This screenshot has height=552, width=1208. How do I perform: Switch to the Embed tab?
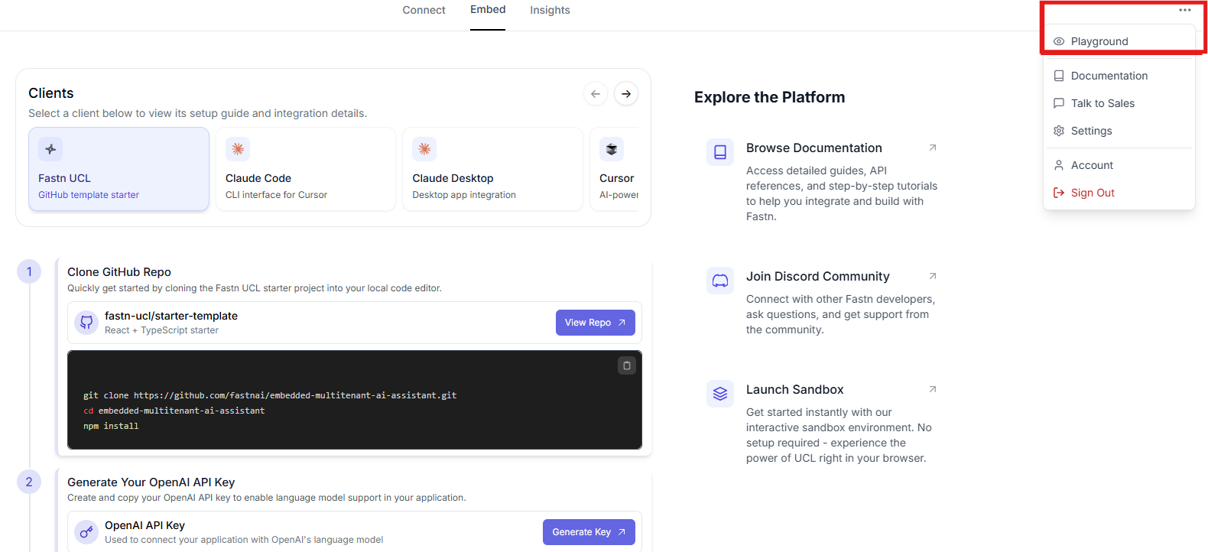(x=488, y=10)
